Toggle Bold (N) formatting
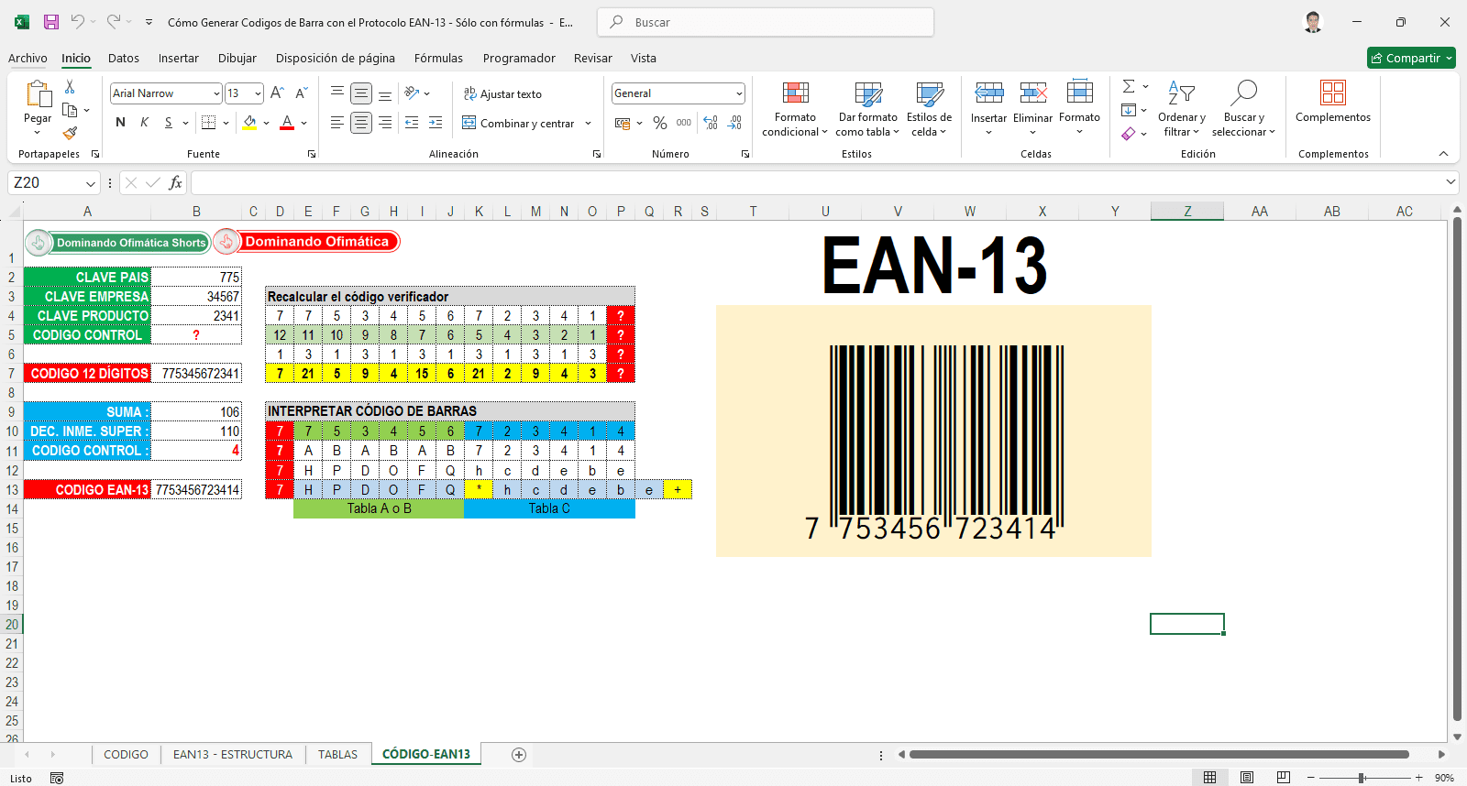 pyautogui.click(x=120, y=123)
